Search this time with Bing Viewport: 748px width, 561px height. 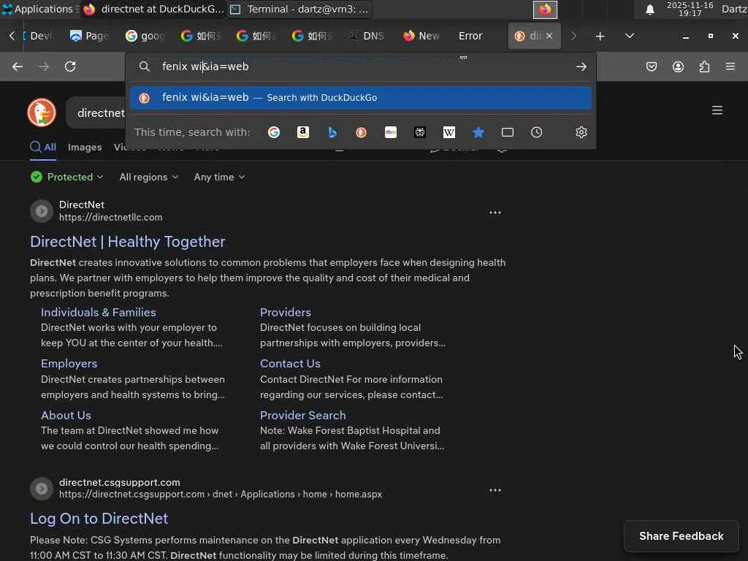(x=332, y=132)
